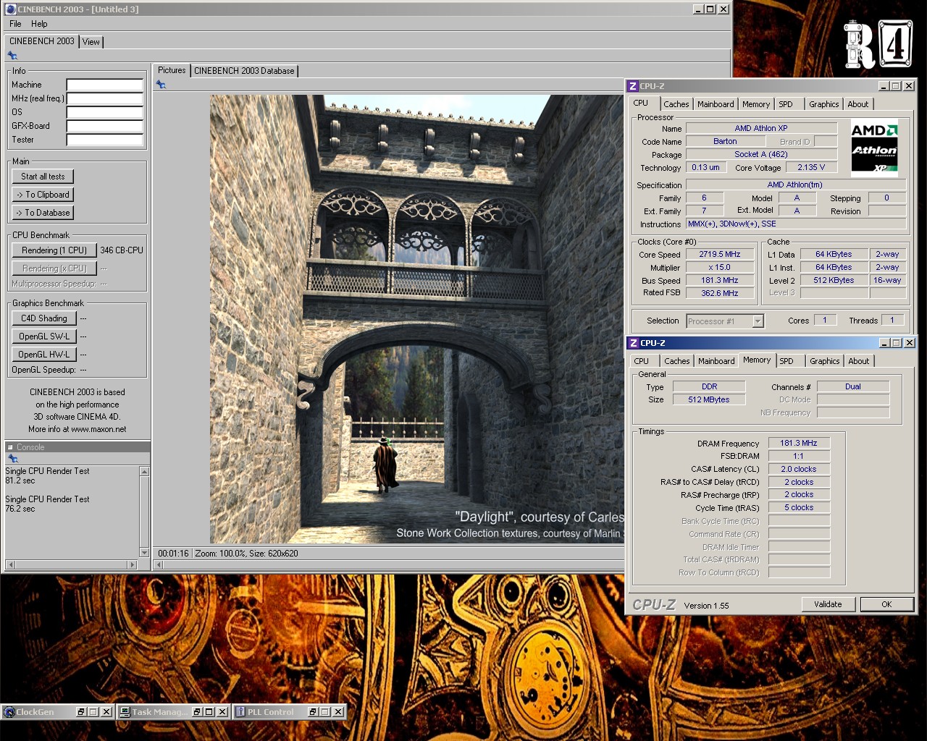
Task: Restore the Task Manager minimized window
Action: [x=197, y=712]
